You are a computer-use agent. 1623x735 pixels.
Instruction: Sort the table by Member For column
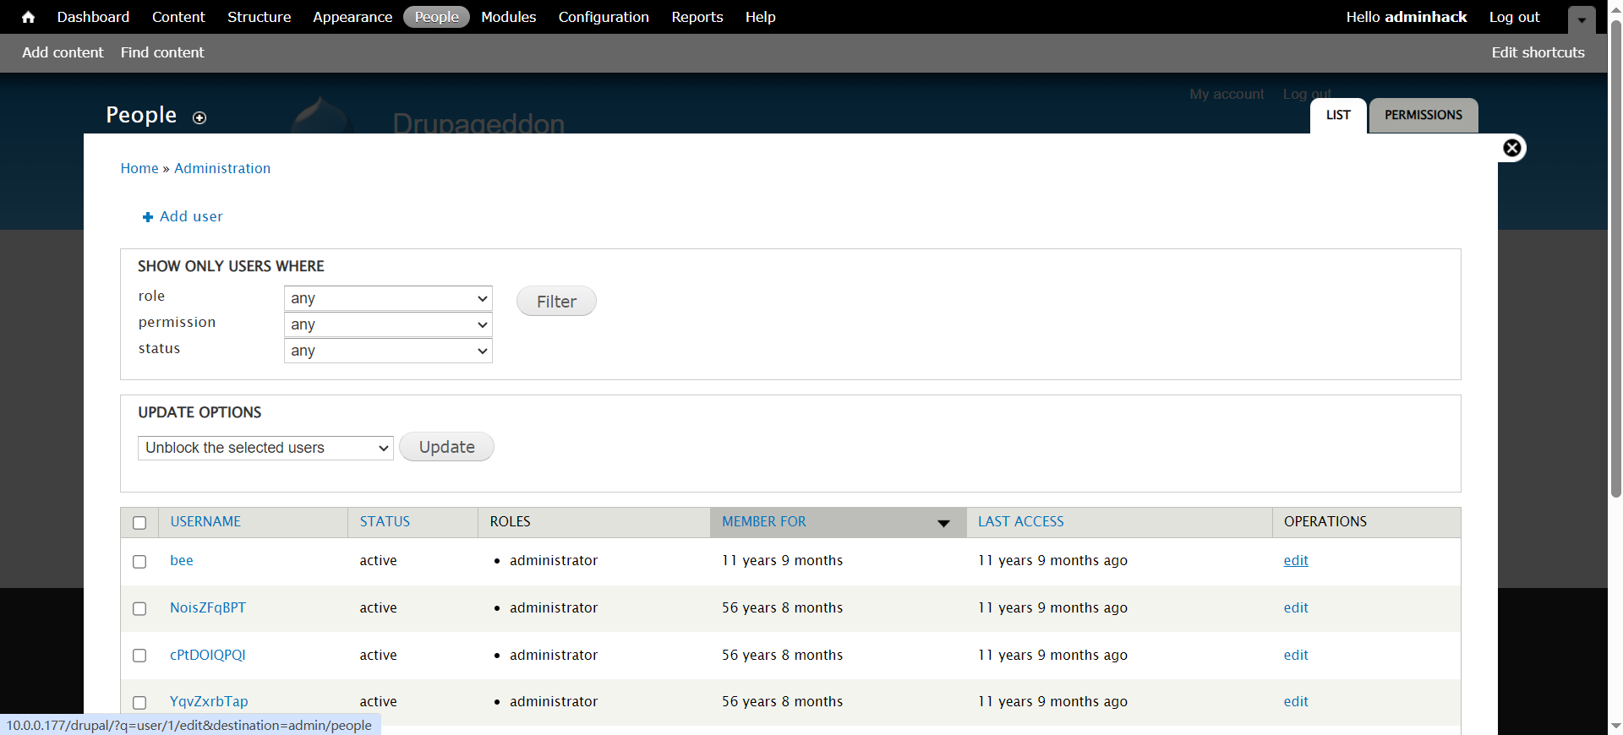tap(764, 522)
